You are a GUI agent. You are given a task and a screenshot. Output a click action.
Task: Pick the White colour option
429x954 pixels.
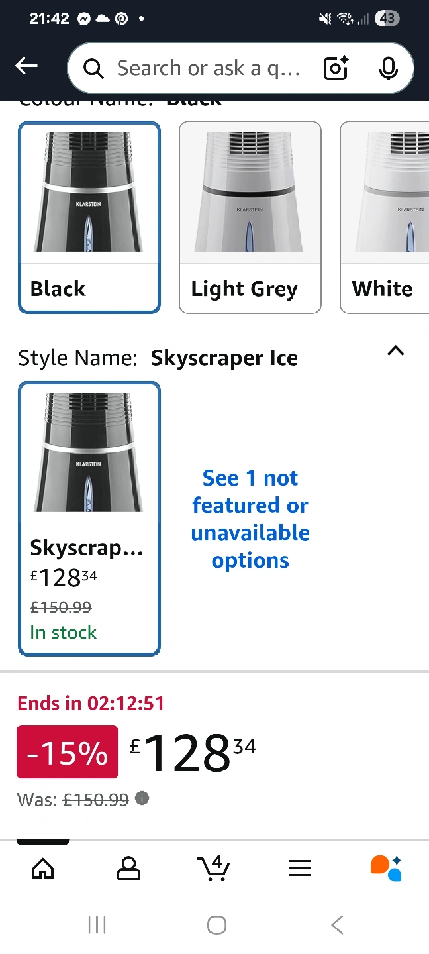pyautogui.click(x=384, y=217)
